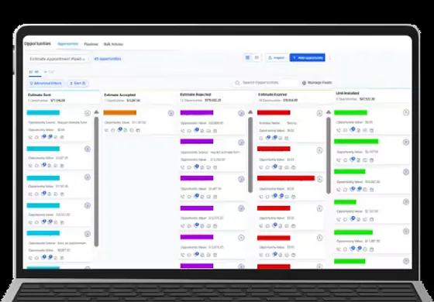Open the Sort (1) dropdown
Screen dimensions: 434x302
coord(77,84)
